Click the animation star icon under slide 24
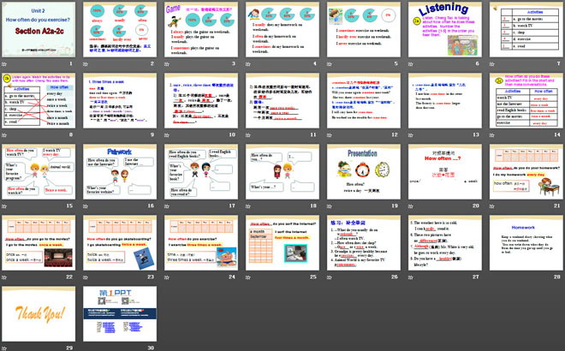The image size is (565, 351). tap(167, 277)
